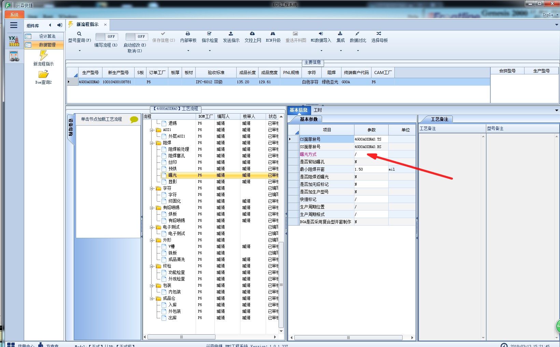Select the 阻焊塞孔 tree node
The height and width of the screenshot is (347, 560).
(177, 156)
